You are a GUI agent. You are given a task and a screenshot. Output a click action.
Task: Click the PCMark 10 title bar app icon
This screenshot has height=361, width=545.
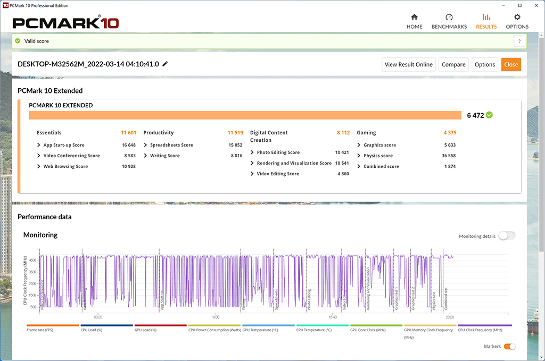click(x=5, y=5)
